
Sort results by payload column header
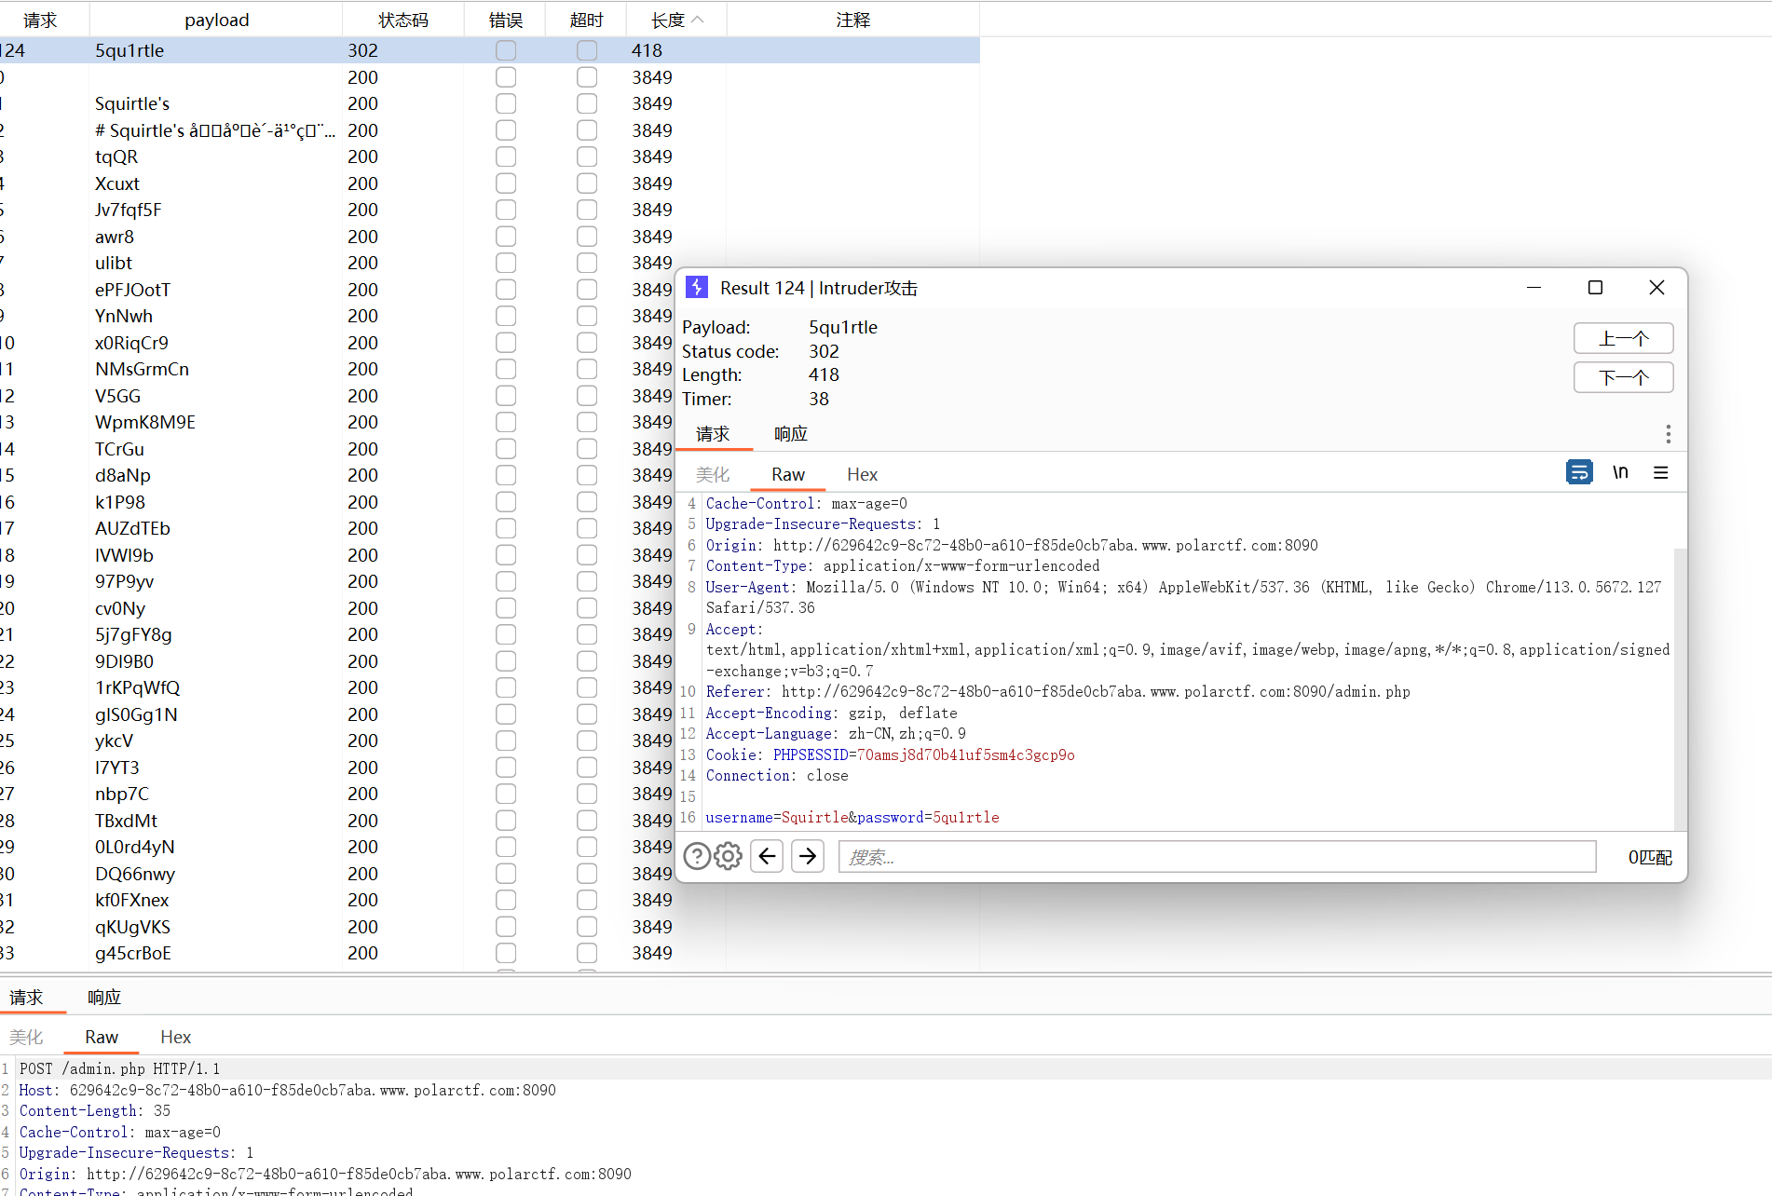click(x=216, y=20)
